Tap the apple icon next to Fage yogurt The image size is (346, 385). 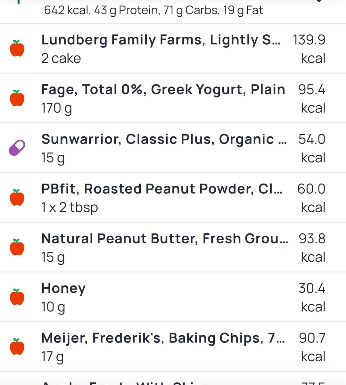tap(17, 98)
